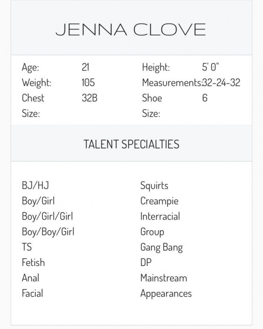Click the 5' 0" height value
The image size is (263, 329).
coord(210,67)
